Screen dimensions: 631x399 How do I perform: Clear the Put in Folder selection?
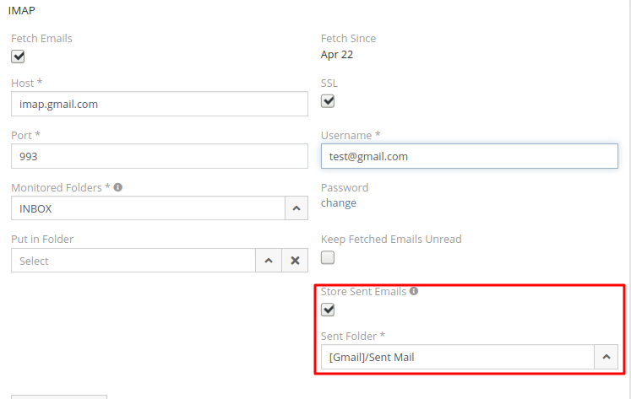[295, 261]
